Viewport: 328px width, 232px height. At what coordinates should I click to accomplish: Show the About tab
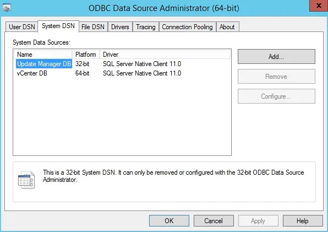pos(227,27)
